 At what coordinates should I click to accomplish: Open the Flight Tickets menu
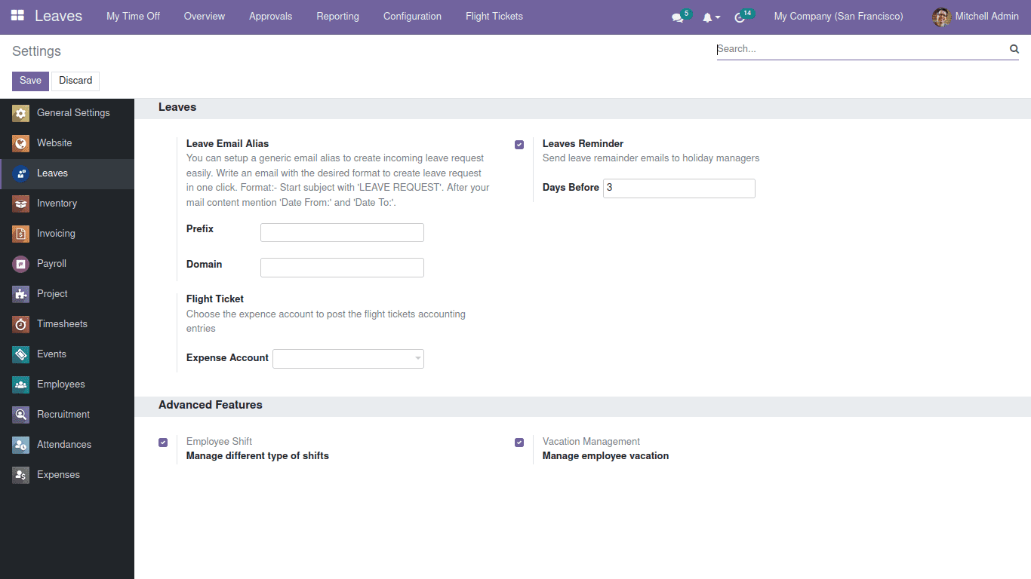[x=494, y=16]
